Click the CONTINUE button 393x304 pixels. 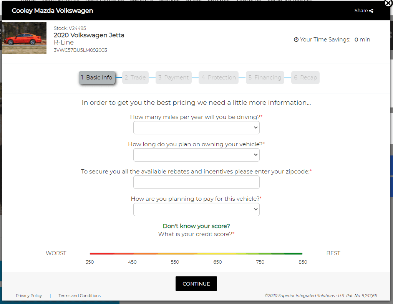pyautogui.click(x=196, y=284)
